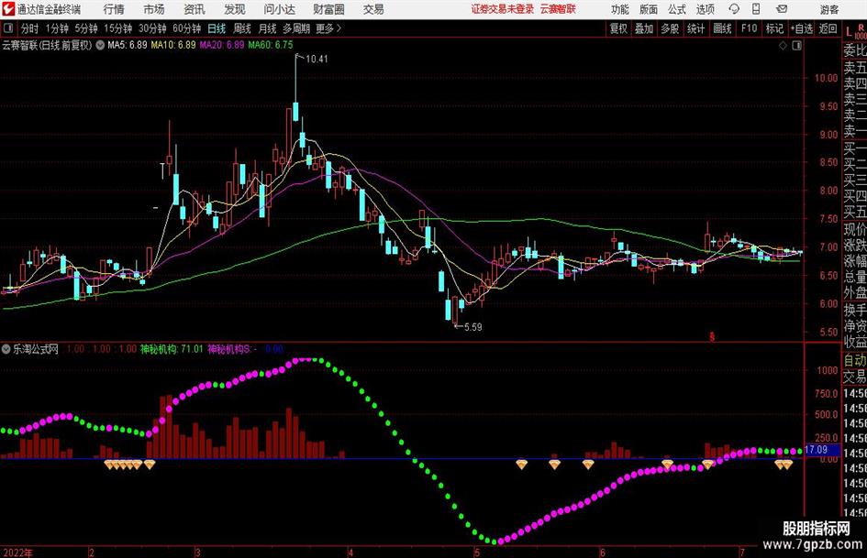
Task: Click the customer service headset icon
Action: [734, 9]
